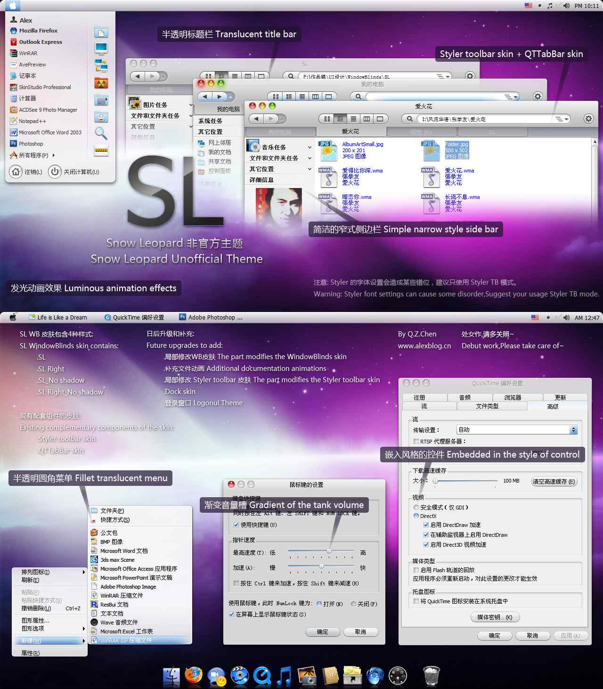Open the Apple logo menu in top bar

click(13, 6)
